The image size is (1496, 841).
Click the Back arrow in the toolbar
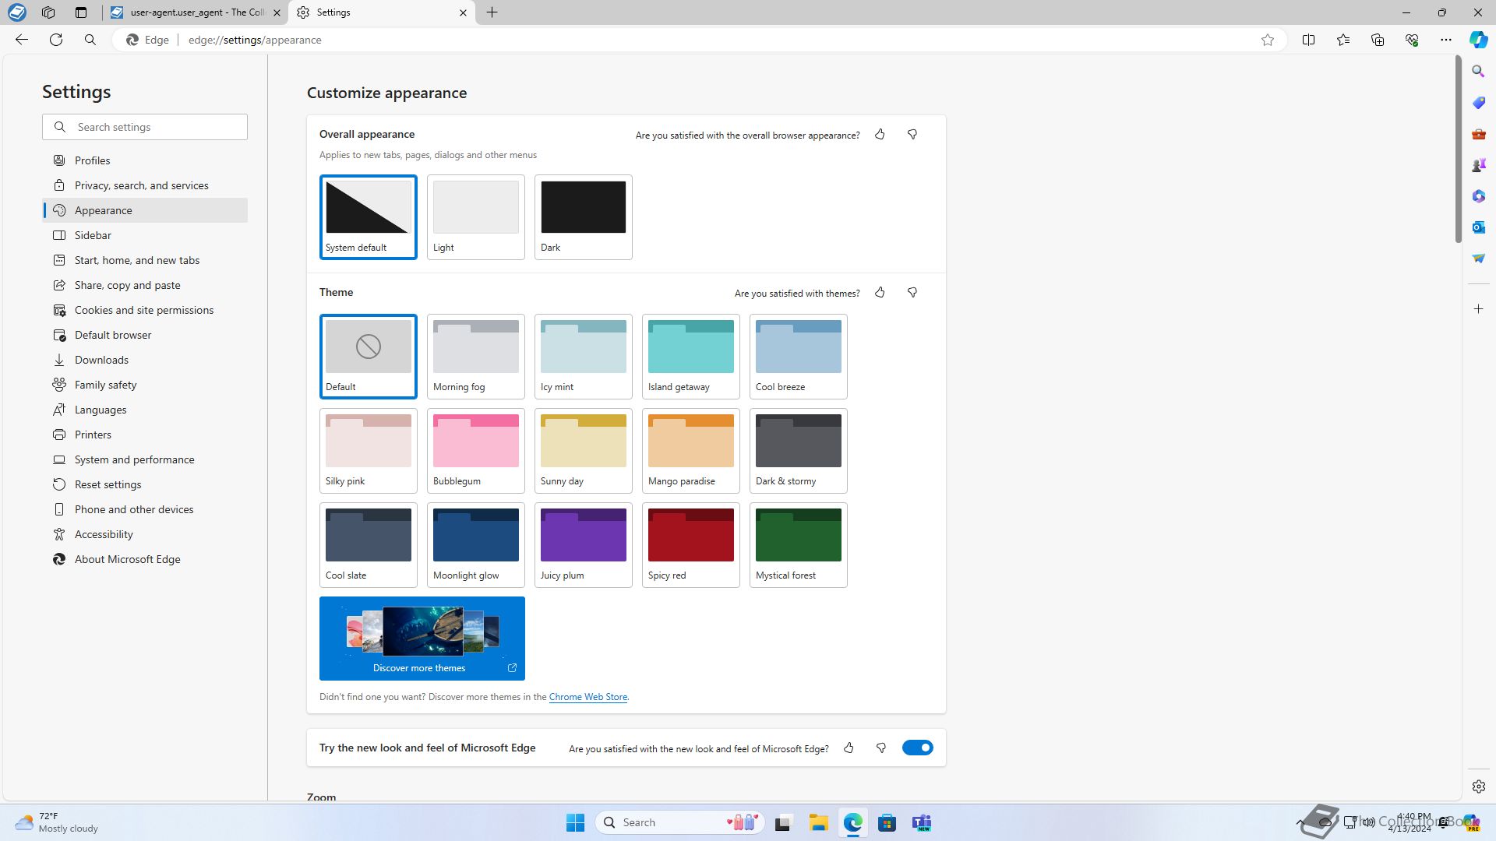[22, 40]
